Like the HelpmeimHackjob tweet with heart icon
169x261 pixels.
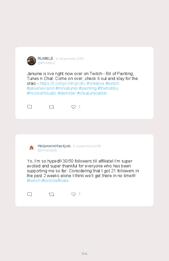[73, 194]
